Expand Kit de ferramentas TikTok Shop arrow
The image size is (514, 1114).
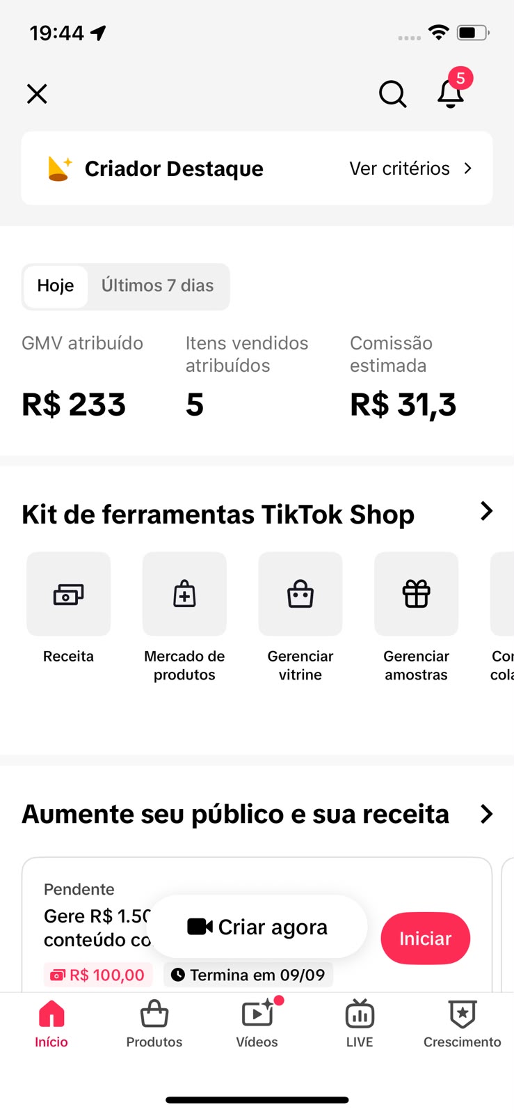point(486,512)
